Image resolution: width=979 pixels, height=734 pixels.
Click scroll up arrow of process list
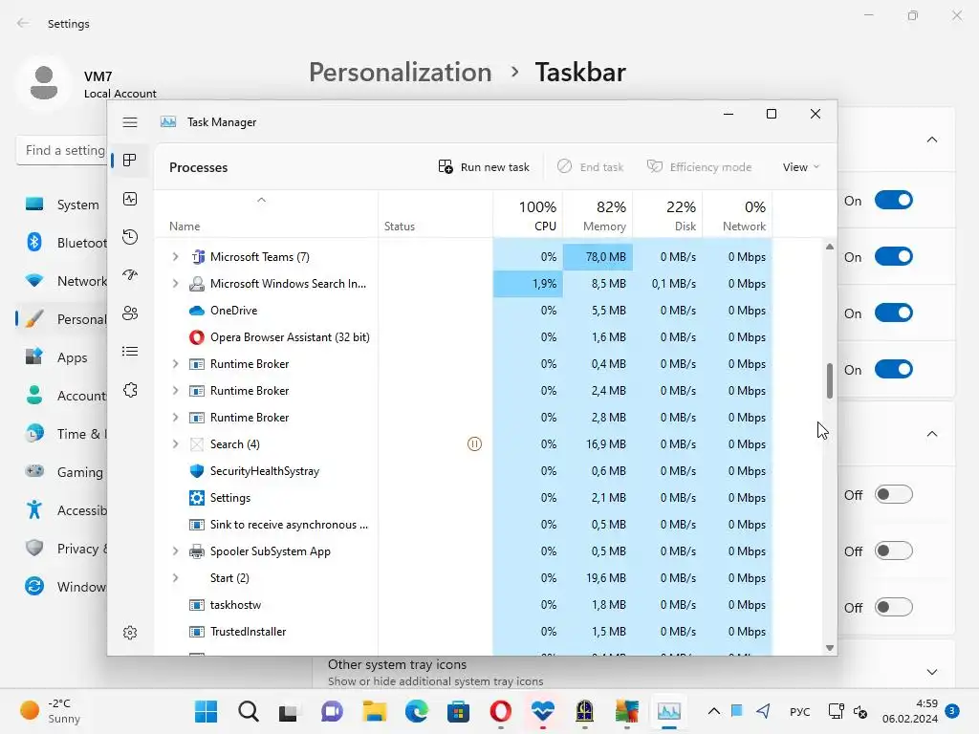830,248
